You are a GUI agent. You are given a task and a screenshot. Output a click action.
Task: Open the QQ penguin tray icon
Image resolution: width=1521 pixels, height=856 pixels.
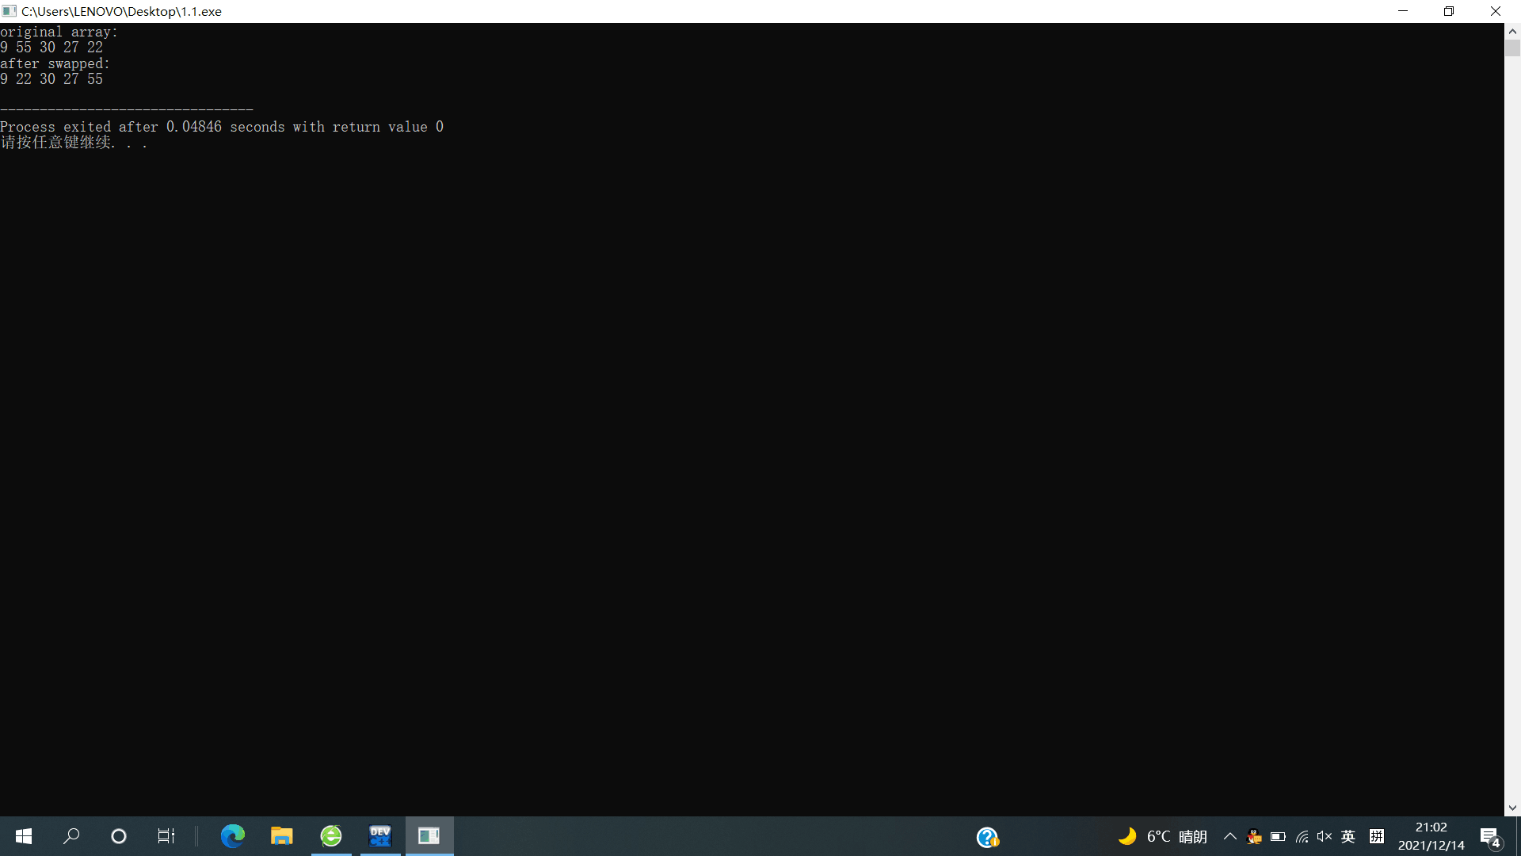pyautogui.click(x=1254, y=836)
